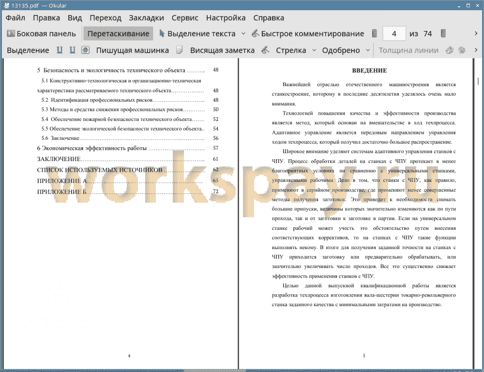Click TOC entry 'ПРИЛОЖЕНИЕ А'
This screenshot has width=484, height=372.
pos(128,181)
